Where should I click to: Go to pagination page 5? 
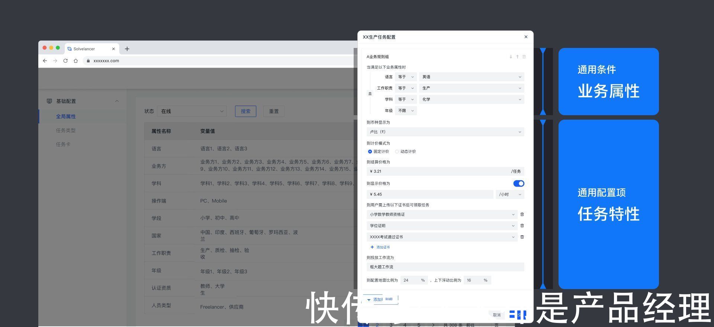(x=419, y=325)
